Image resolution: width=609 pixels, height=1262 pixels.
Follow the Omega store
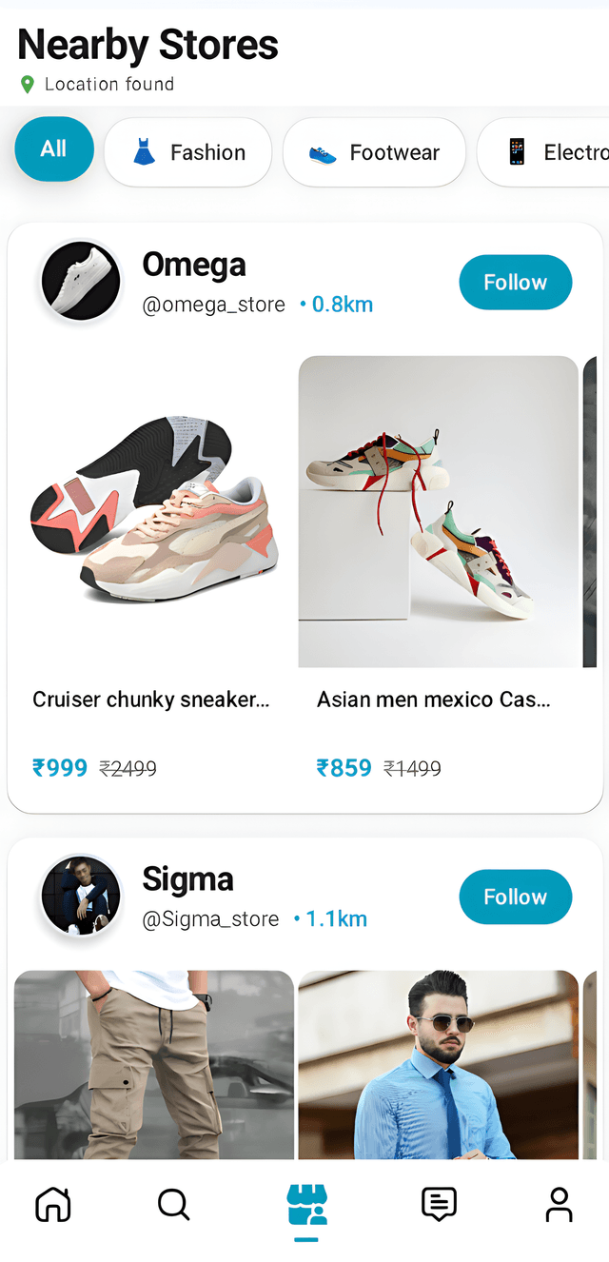515,283
